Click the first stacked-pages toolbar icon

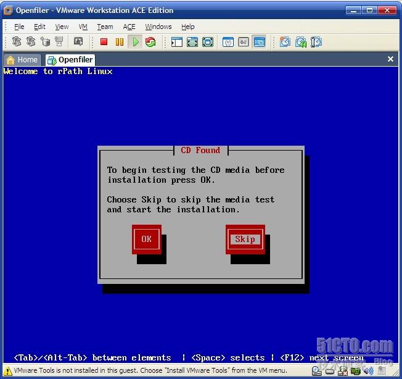[17, 41]
